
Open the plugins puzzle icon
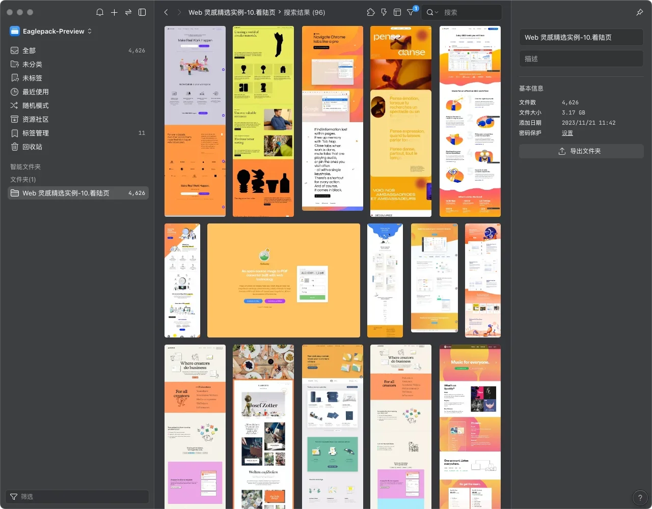(x=371, y=12)
